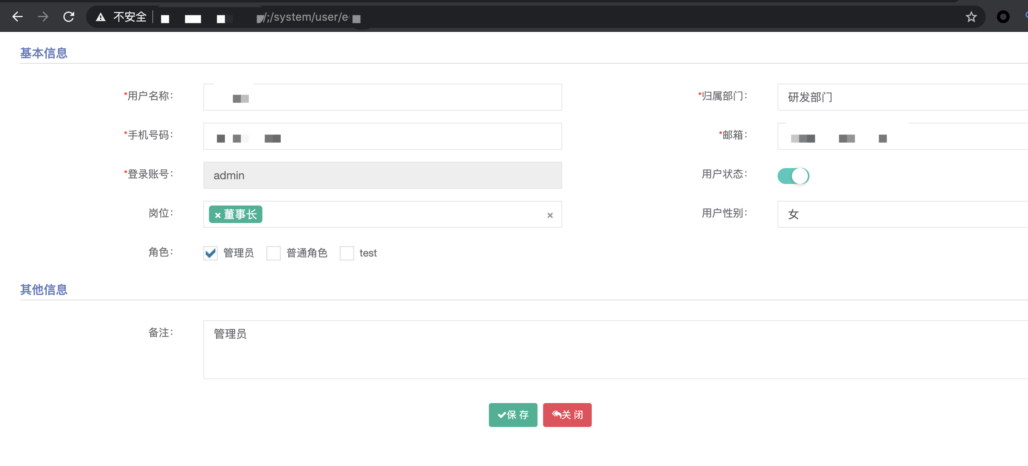Screen dimensions: 1028x466
Task: Clear all positions with the x icon
Action: click(x=549, y=215)
